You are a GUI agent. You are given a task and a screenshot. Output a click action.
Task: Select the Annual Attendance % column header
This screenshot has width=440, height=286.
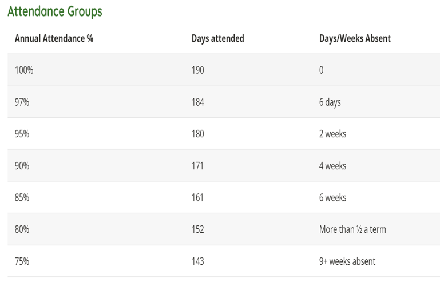click(x=54, y=38)
